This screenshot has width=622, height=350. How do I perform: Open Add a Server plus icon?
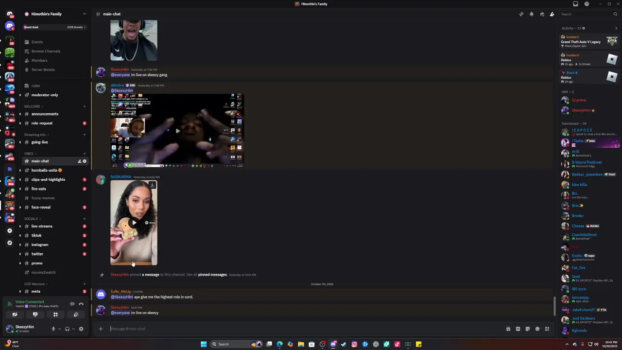[10, 231]
